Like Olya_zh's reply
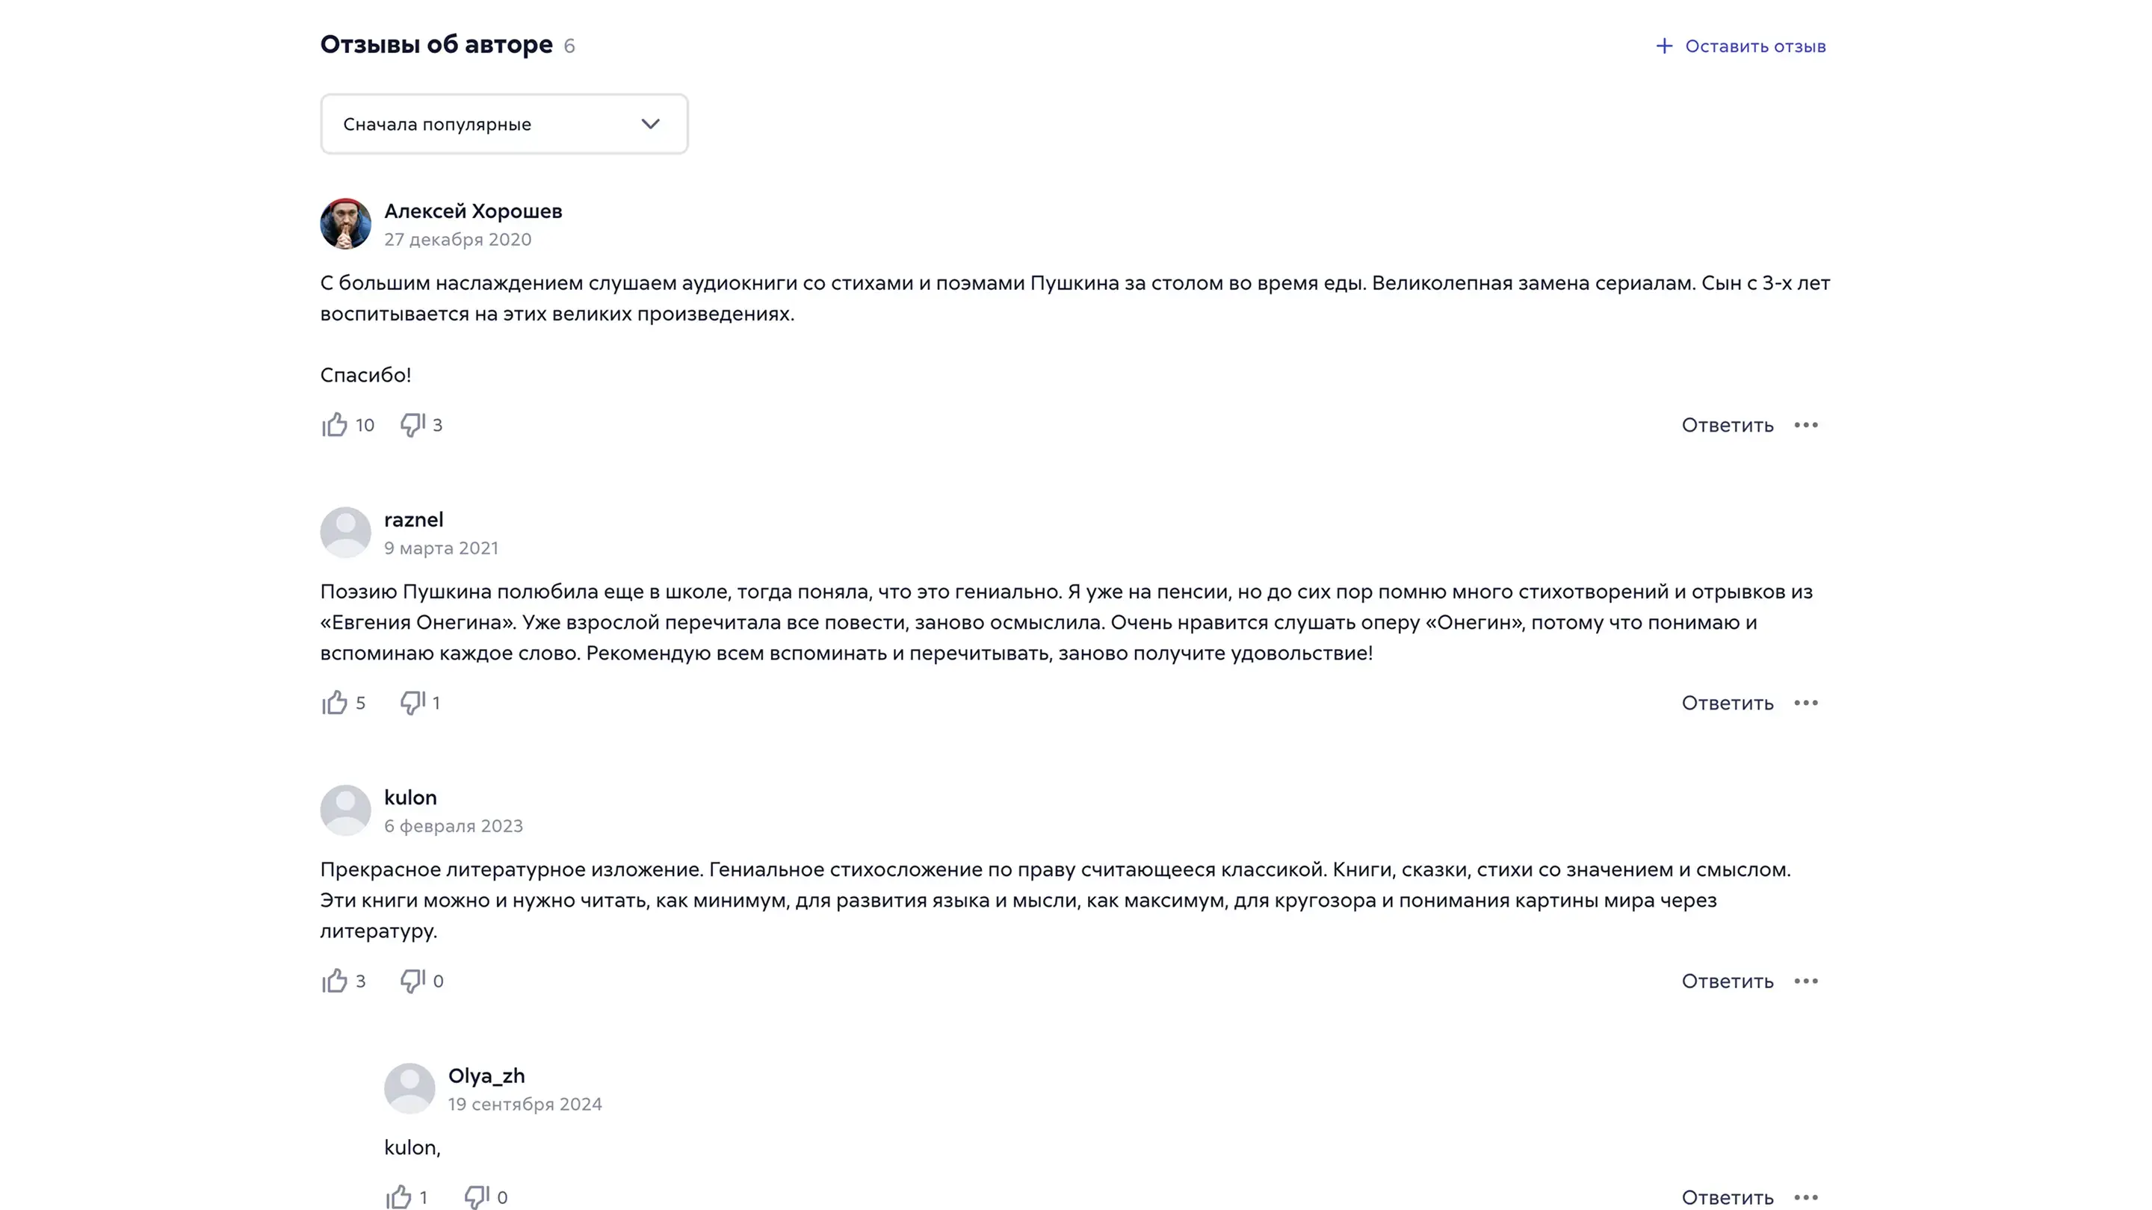 point(399,1197)
